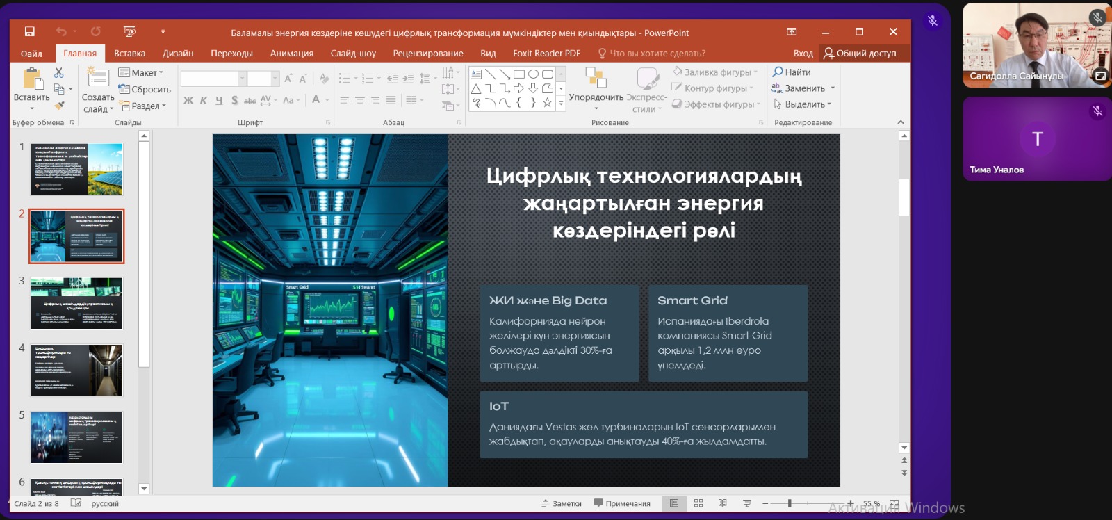Open the Раздел section dropdown
This screenshot has height=520, width=1112.
click(x=143, y=106)
